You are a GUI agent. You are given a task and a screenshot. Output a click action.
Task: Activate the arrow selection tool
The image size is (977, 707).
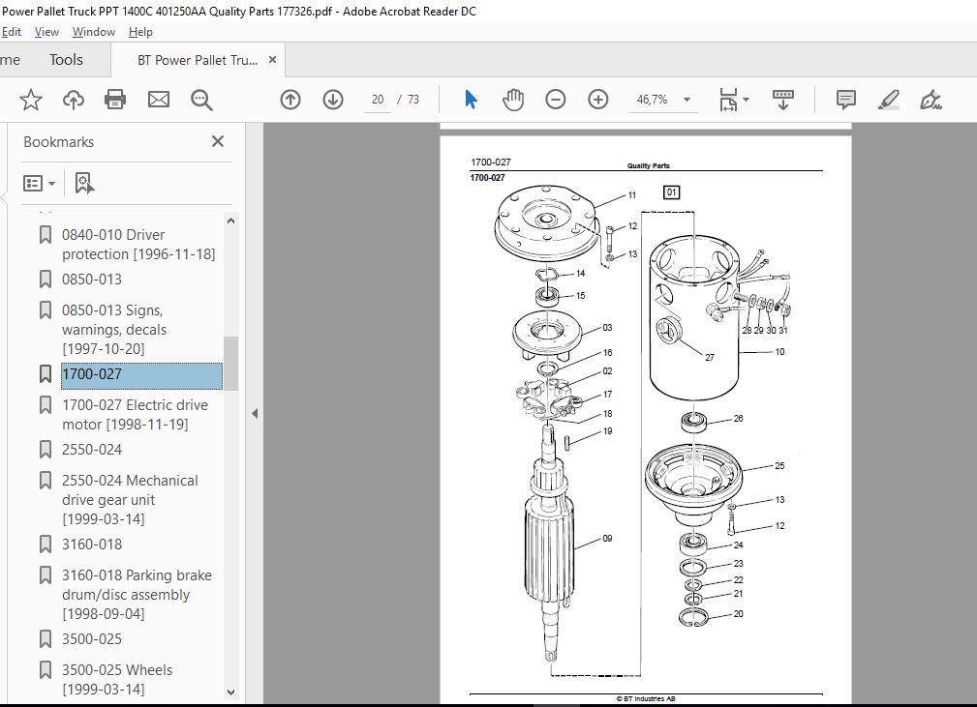click(471, 100)
